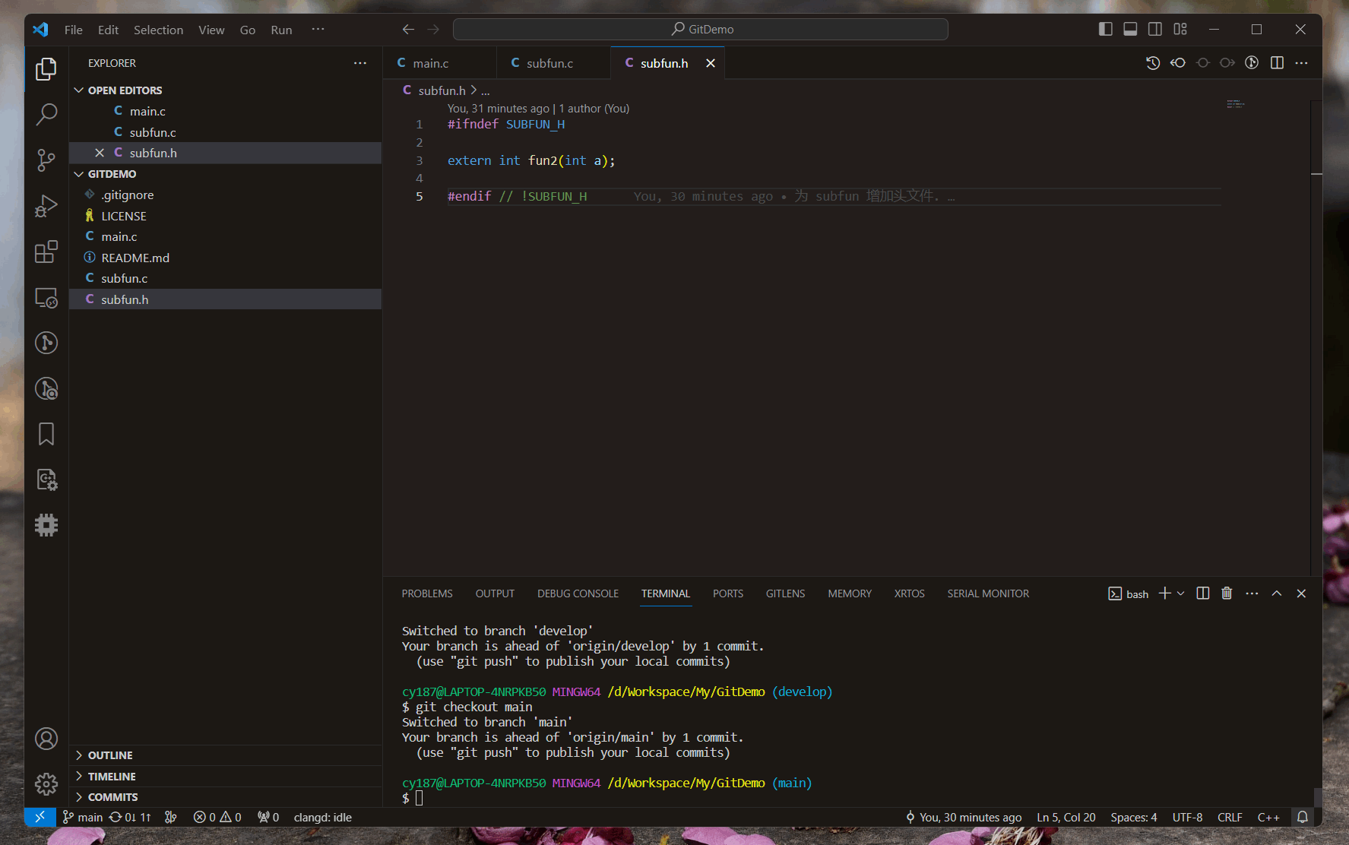Open the Source Control view

46,160
